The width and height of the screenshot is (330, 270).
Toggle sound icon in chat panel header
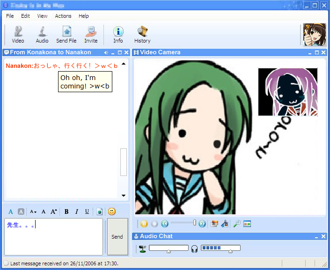click(x=106, y=52)
